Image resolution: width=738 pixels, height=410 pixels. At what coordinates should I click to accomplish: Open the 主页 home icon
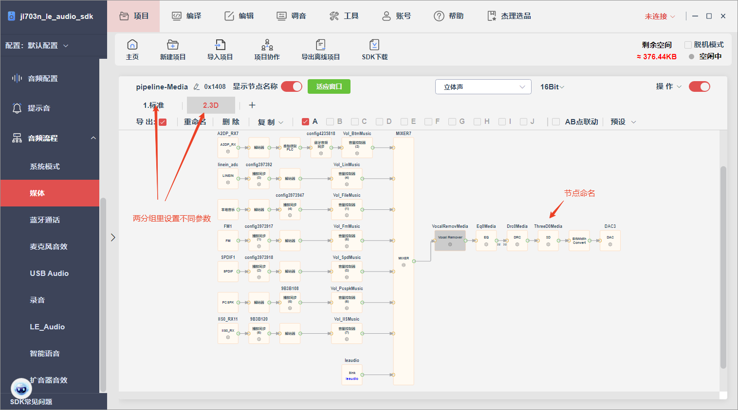coord(132,45)
